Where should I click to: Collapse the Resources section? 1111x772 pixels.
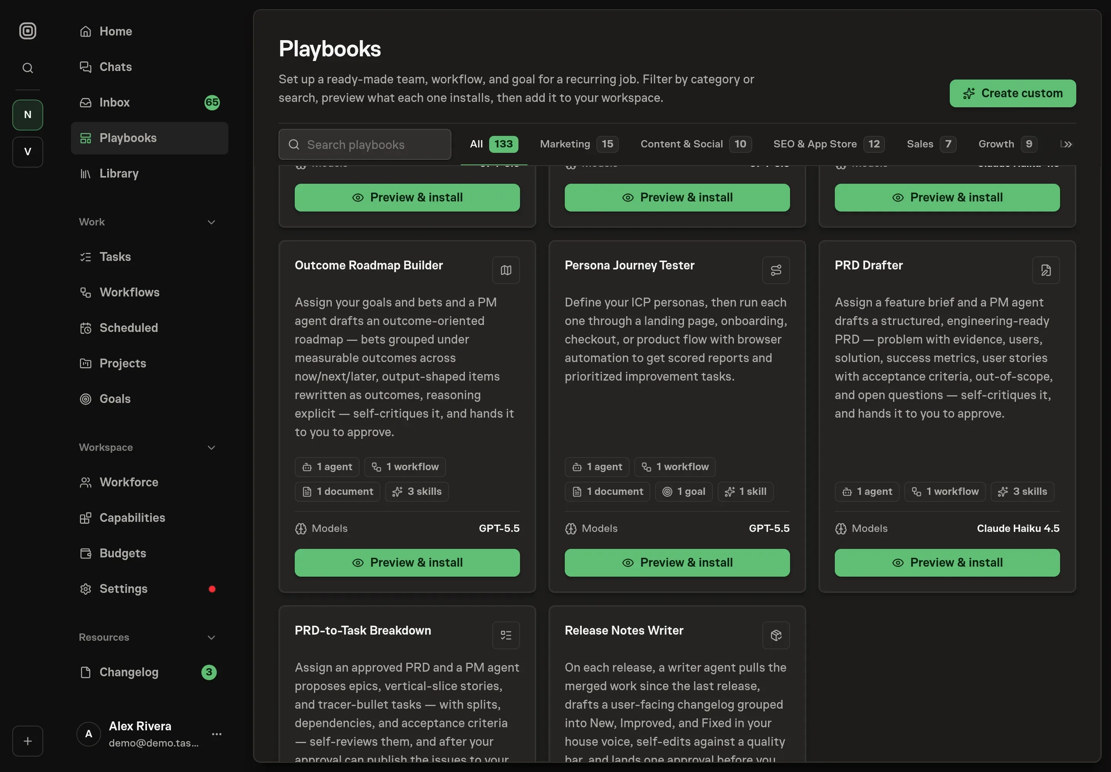click(x=211, y=637)
